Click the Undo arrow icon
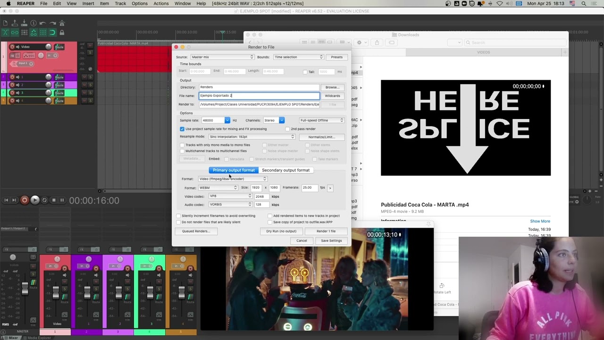The width and height of the screenshot is (604, 340). [42, 23]
